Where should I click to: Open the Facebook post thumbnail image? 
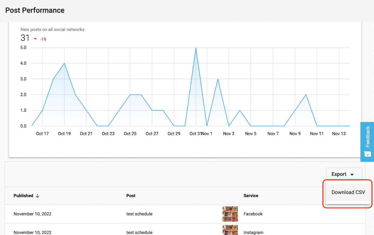(x=230, y=214)
